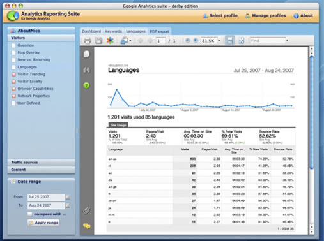The width and height of the screenshot is (324, 241).
Task: Open the comments bubble icon
Action: (x=87, y=226)
